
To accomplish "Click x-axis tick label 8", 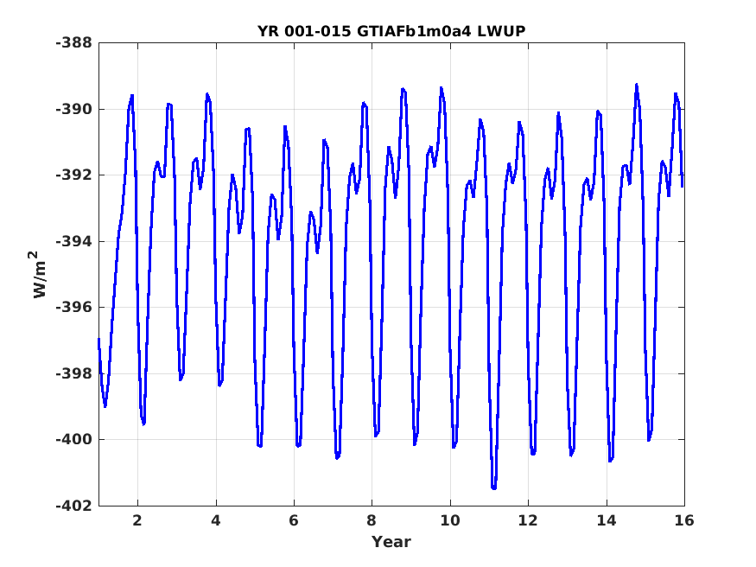I will 372,520.
